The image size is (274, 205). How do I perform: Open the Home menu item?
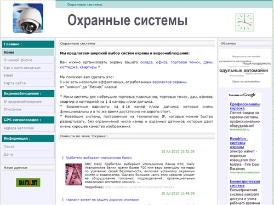(x=28, y=52)
